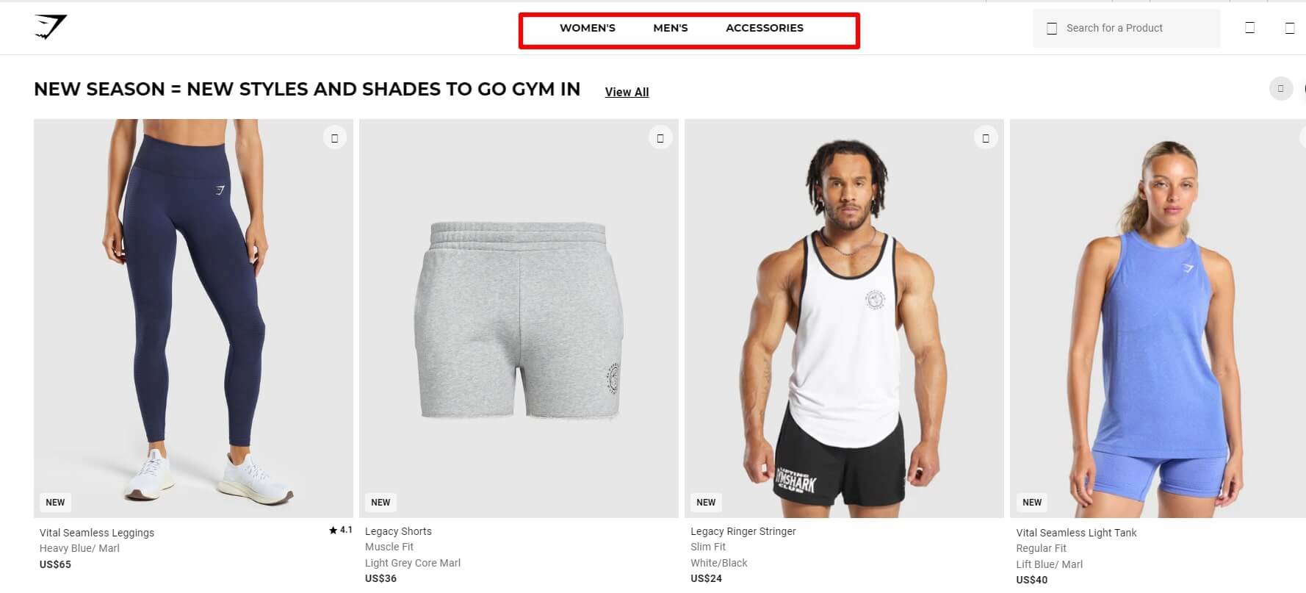
Task: Open the Women's menu
Action: coord(588,28)
